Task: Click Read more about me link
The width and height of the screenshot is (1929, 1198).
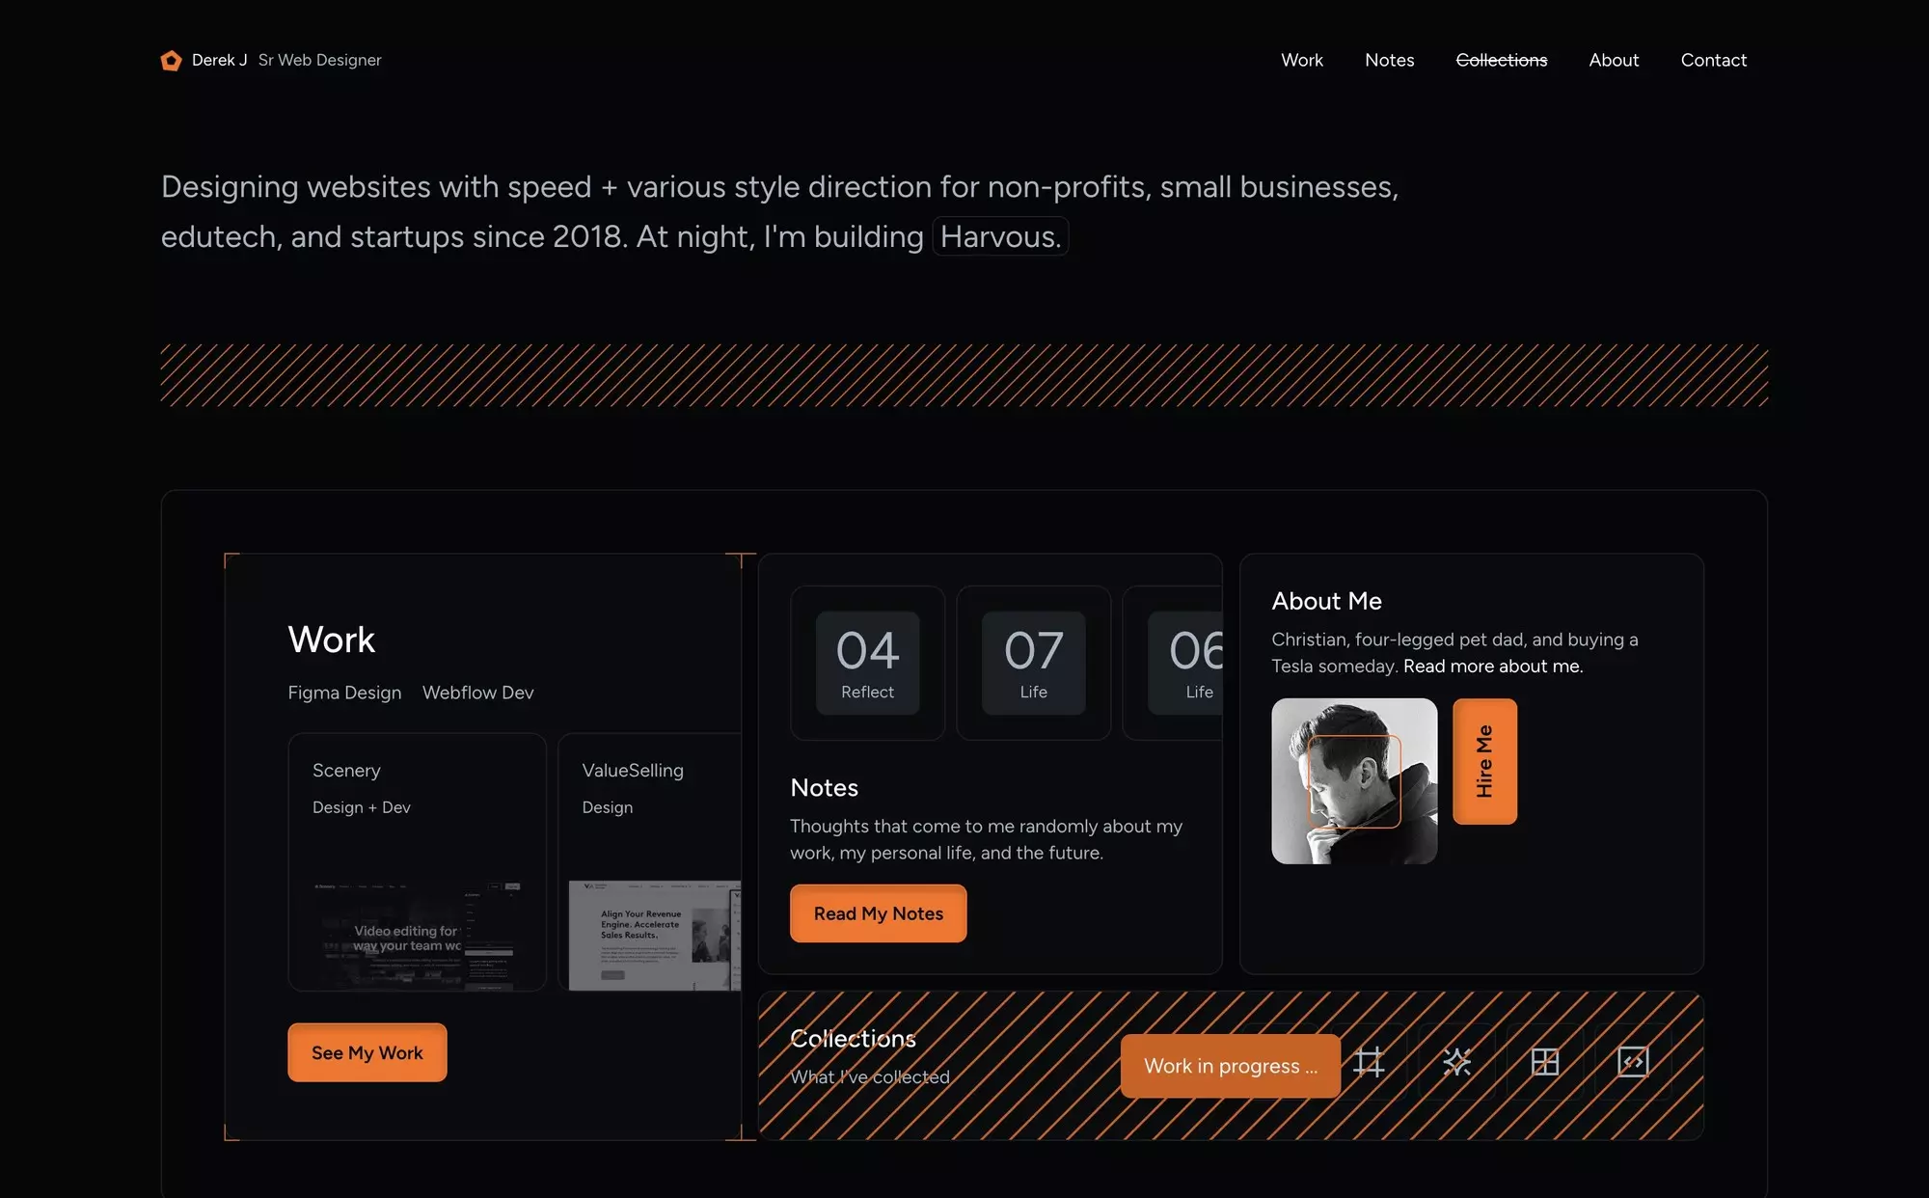Action: click(1492, 666)
